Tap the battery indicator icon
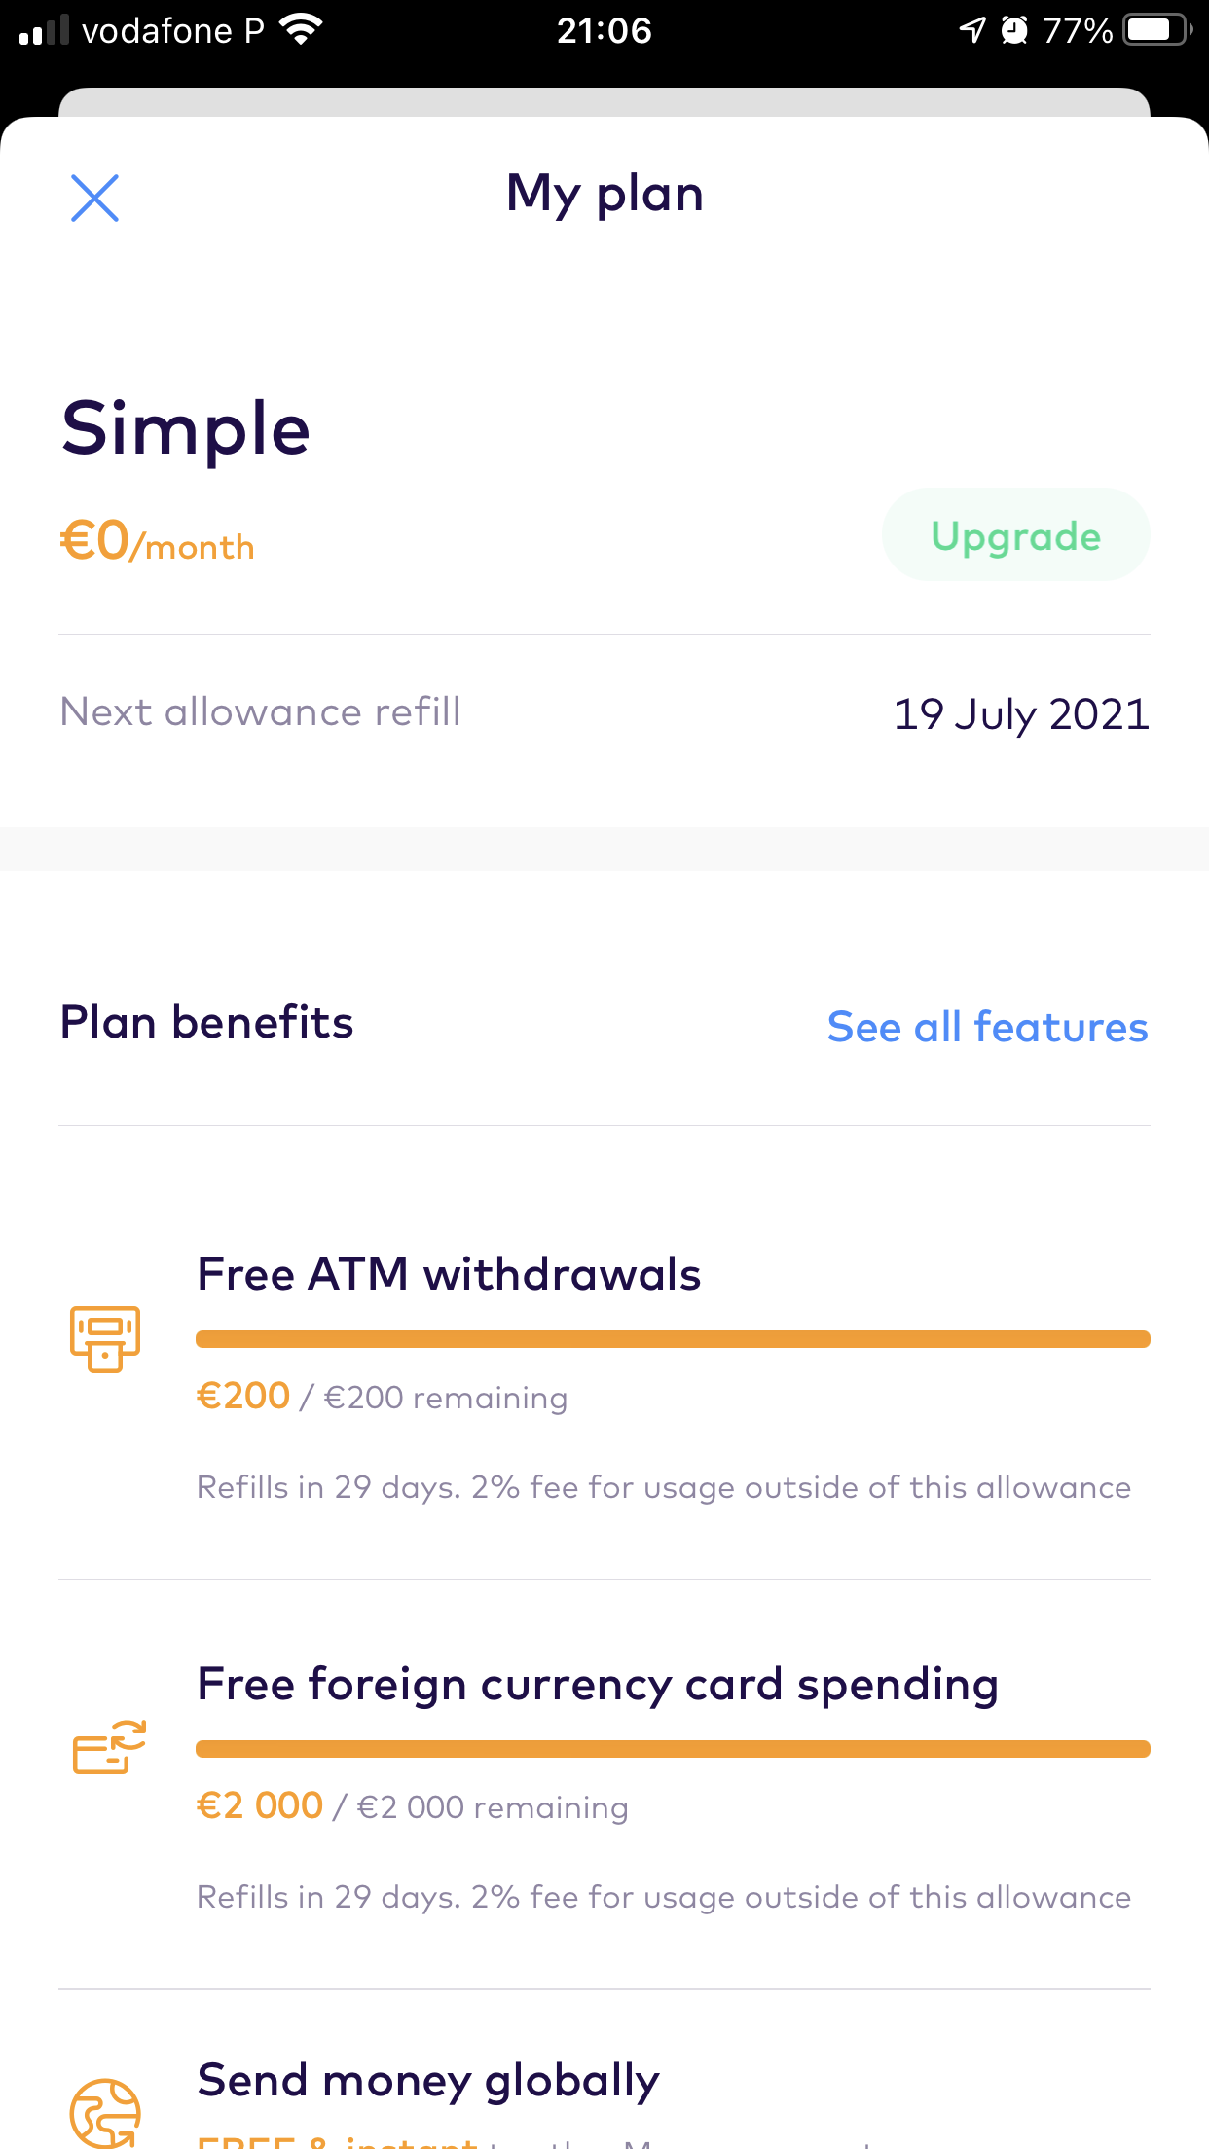Viewport: 1209px width, 2149px height. coord(1156,30)
